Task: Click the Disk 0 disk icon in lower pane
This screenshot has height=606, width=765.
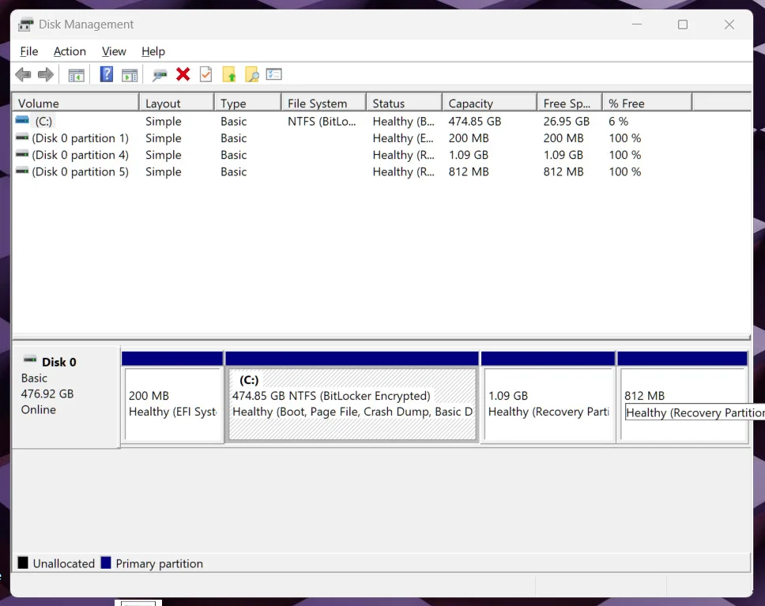Action: (30, 360)
